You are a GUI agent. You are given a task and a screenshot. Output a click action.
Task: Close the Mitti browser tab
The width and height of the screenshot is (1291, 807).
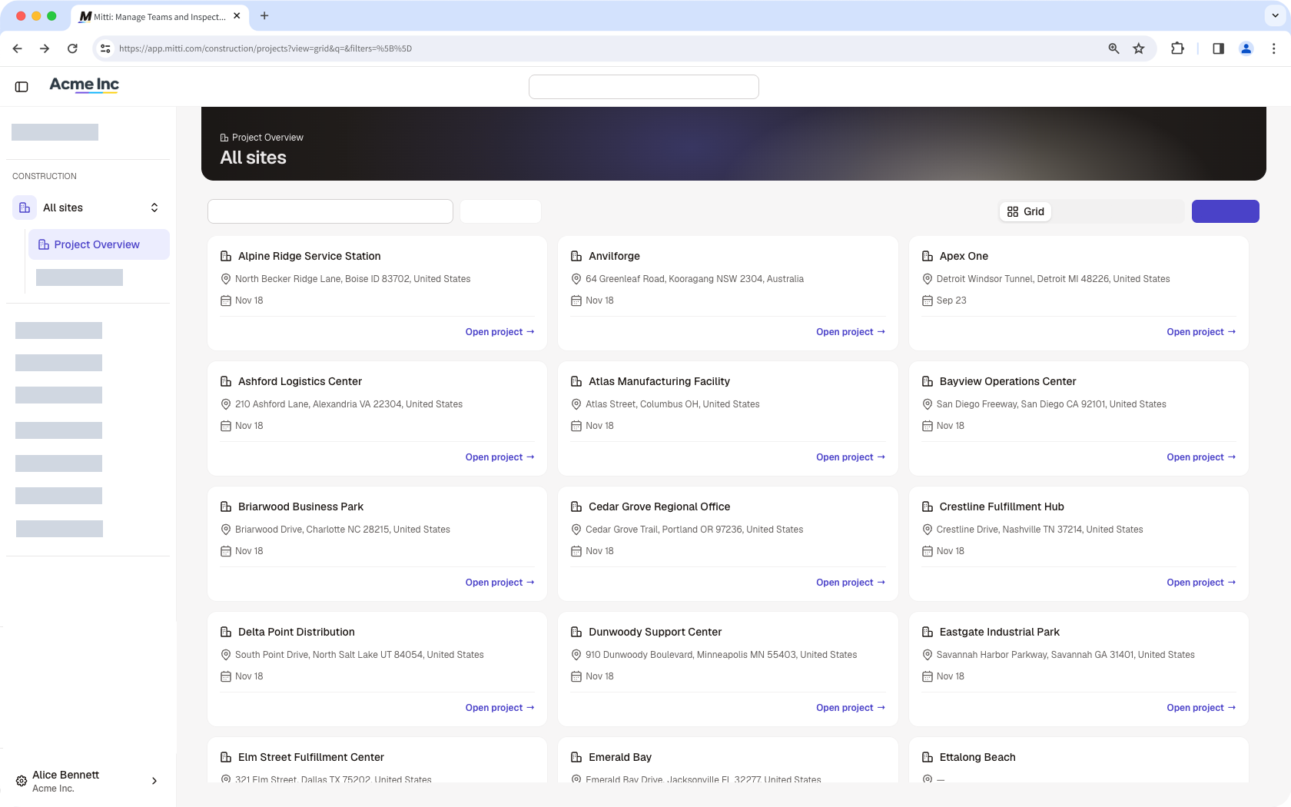point(237,16)
